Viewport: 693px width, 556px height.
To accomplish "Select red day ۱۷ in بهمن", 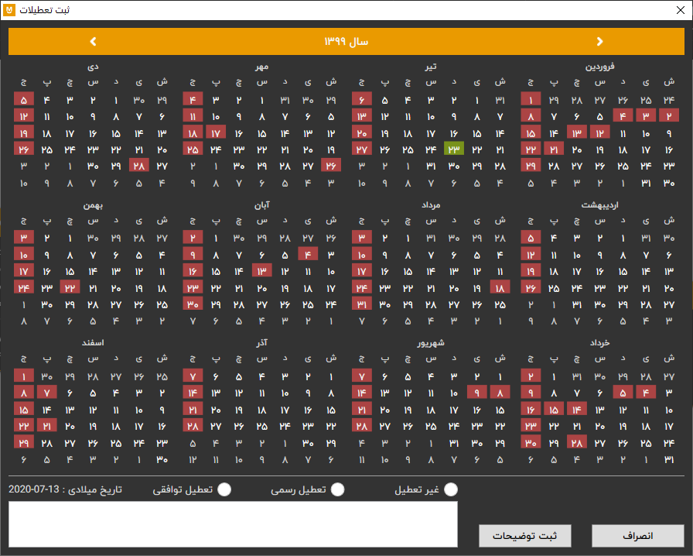I will coord(24,271).
